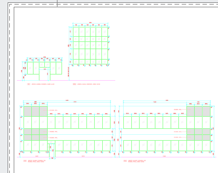The image size is (218, 173).
Task: Click the pink caption text below the bottom-right elevation
Action: coord(135,161)
